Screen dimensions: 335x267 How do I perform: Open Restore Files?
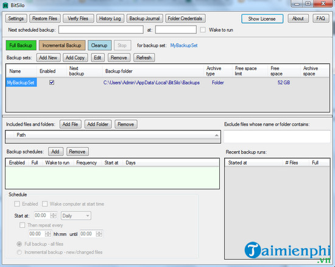point(45,18)
